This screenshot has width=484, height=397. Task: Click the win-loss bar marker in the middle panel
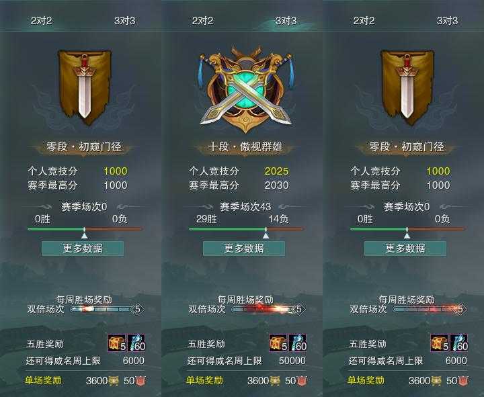(266, 235)
